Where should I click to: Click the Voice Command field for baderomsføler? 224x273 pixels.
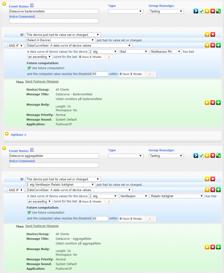coord(54,21)
